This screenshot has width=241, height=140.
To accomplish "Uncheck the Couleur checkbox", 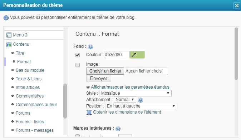I will [x=78, y=55].
